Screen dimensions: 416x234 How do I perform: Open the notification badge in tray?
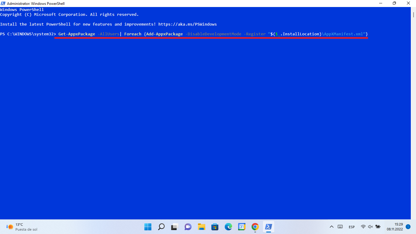[x=408, y=227]
